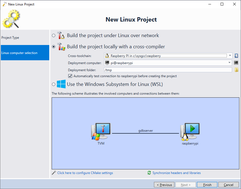The height and width of the screenshot is (189, 241).
Task: Click the TVM Windows computer icon in scheme
Action: point(101,131)
